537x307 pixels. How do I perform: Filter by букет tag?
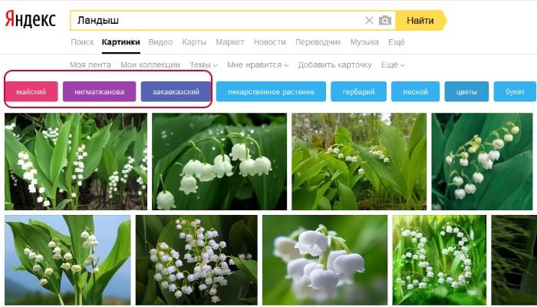[x=515, y=91]
